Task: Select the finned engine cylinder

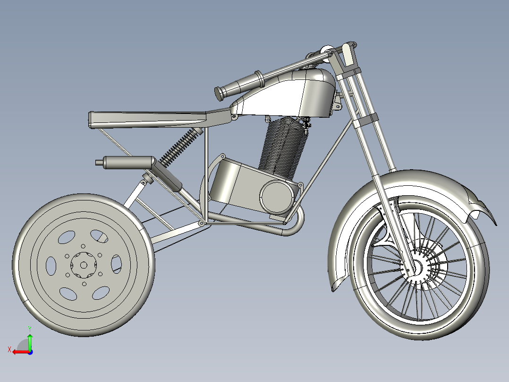Action: [x=283, y=149]
